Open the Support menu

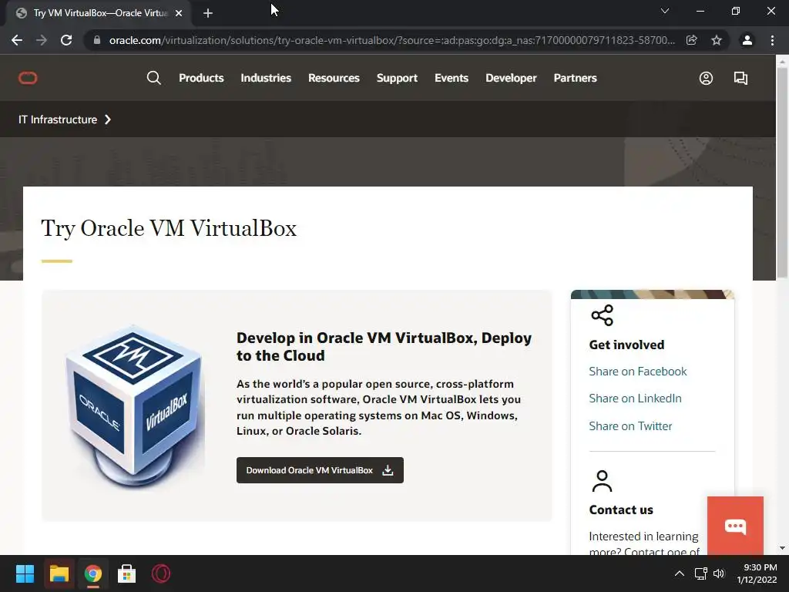click(397, 78)
